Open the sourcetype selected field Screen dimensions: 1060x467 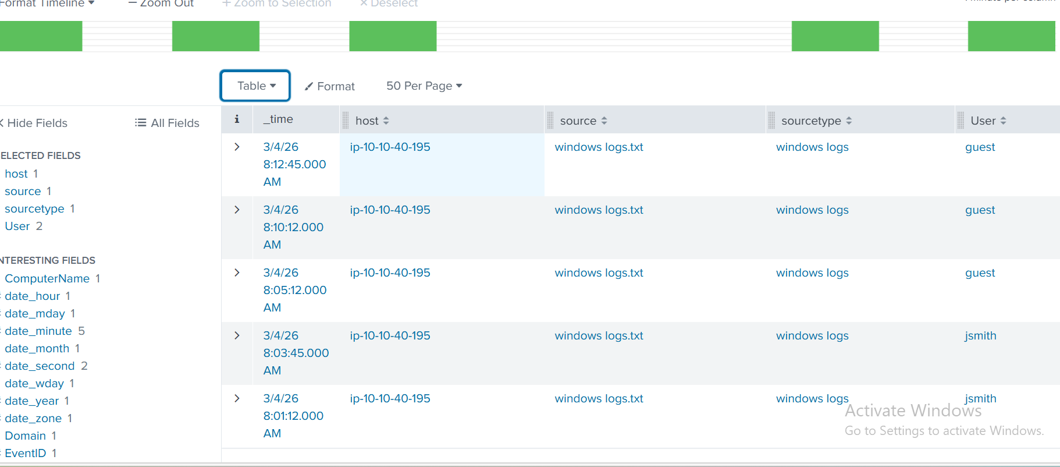(x=34, y=208)
